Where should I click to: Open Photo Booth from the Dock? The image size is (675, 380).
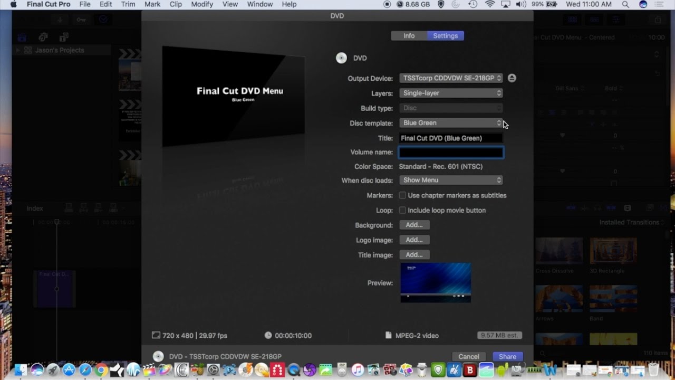click(389, 370)
